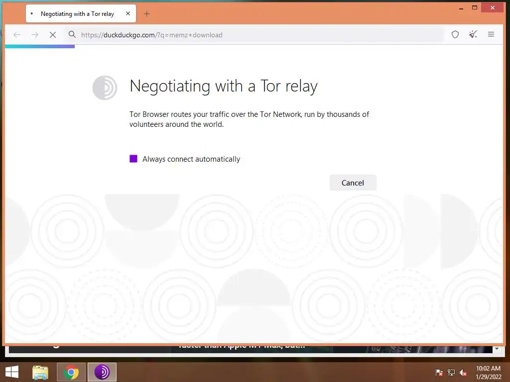The width and height of the screenshot is (510, 382).
Task: Click the network status tray icon
Action: (x=451, y=372)
